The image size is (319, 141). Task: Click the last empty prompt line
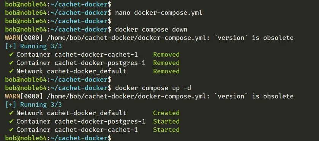click(58, 138)
